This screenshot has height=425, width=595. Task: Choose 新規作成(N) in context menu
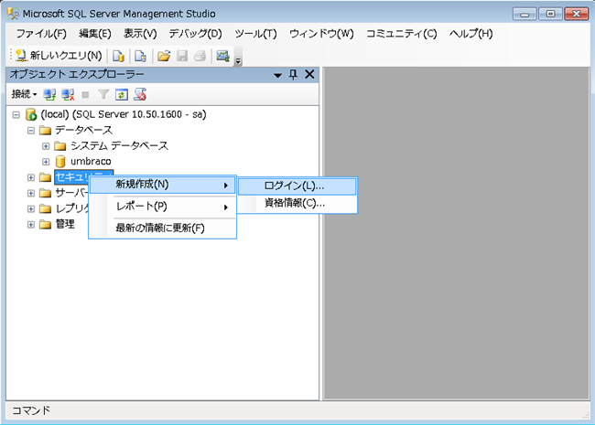tap(162, 185)
